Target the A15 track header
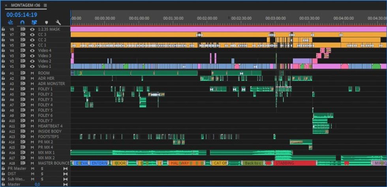 coord(12,147)
